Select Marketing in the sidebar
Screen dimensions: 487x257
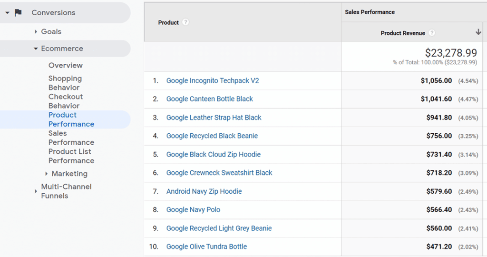pyautogui.click(x=69, y=174)
